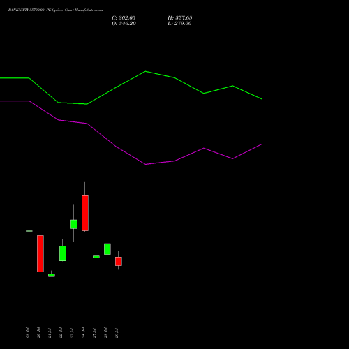Click the green candlestick above 23 Jul
This screenshot has height=349, width=349.
click(74, 224)
